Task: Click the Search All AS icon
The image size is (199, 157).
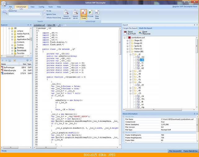Action: [x=75, y=14]
